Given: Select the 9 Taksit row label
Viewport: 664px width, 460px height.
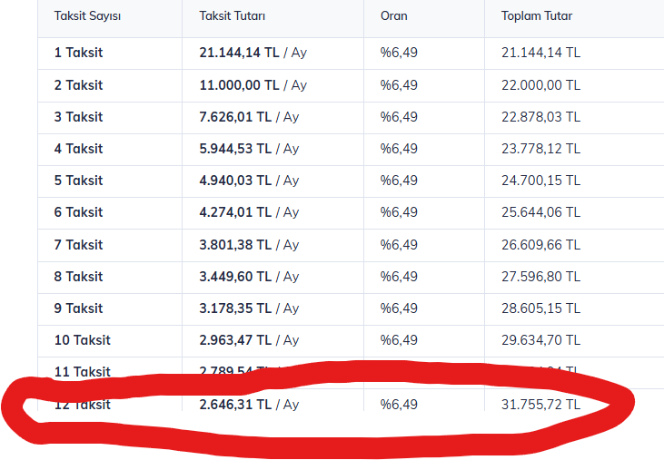Looking at the screenshot, I should coord(78,308).
